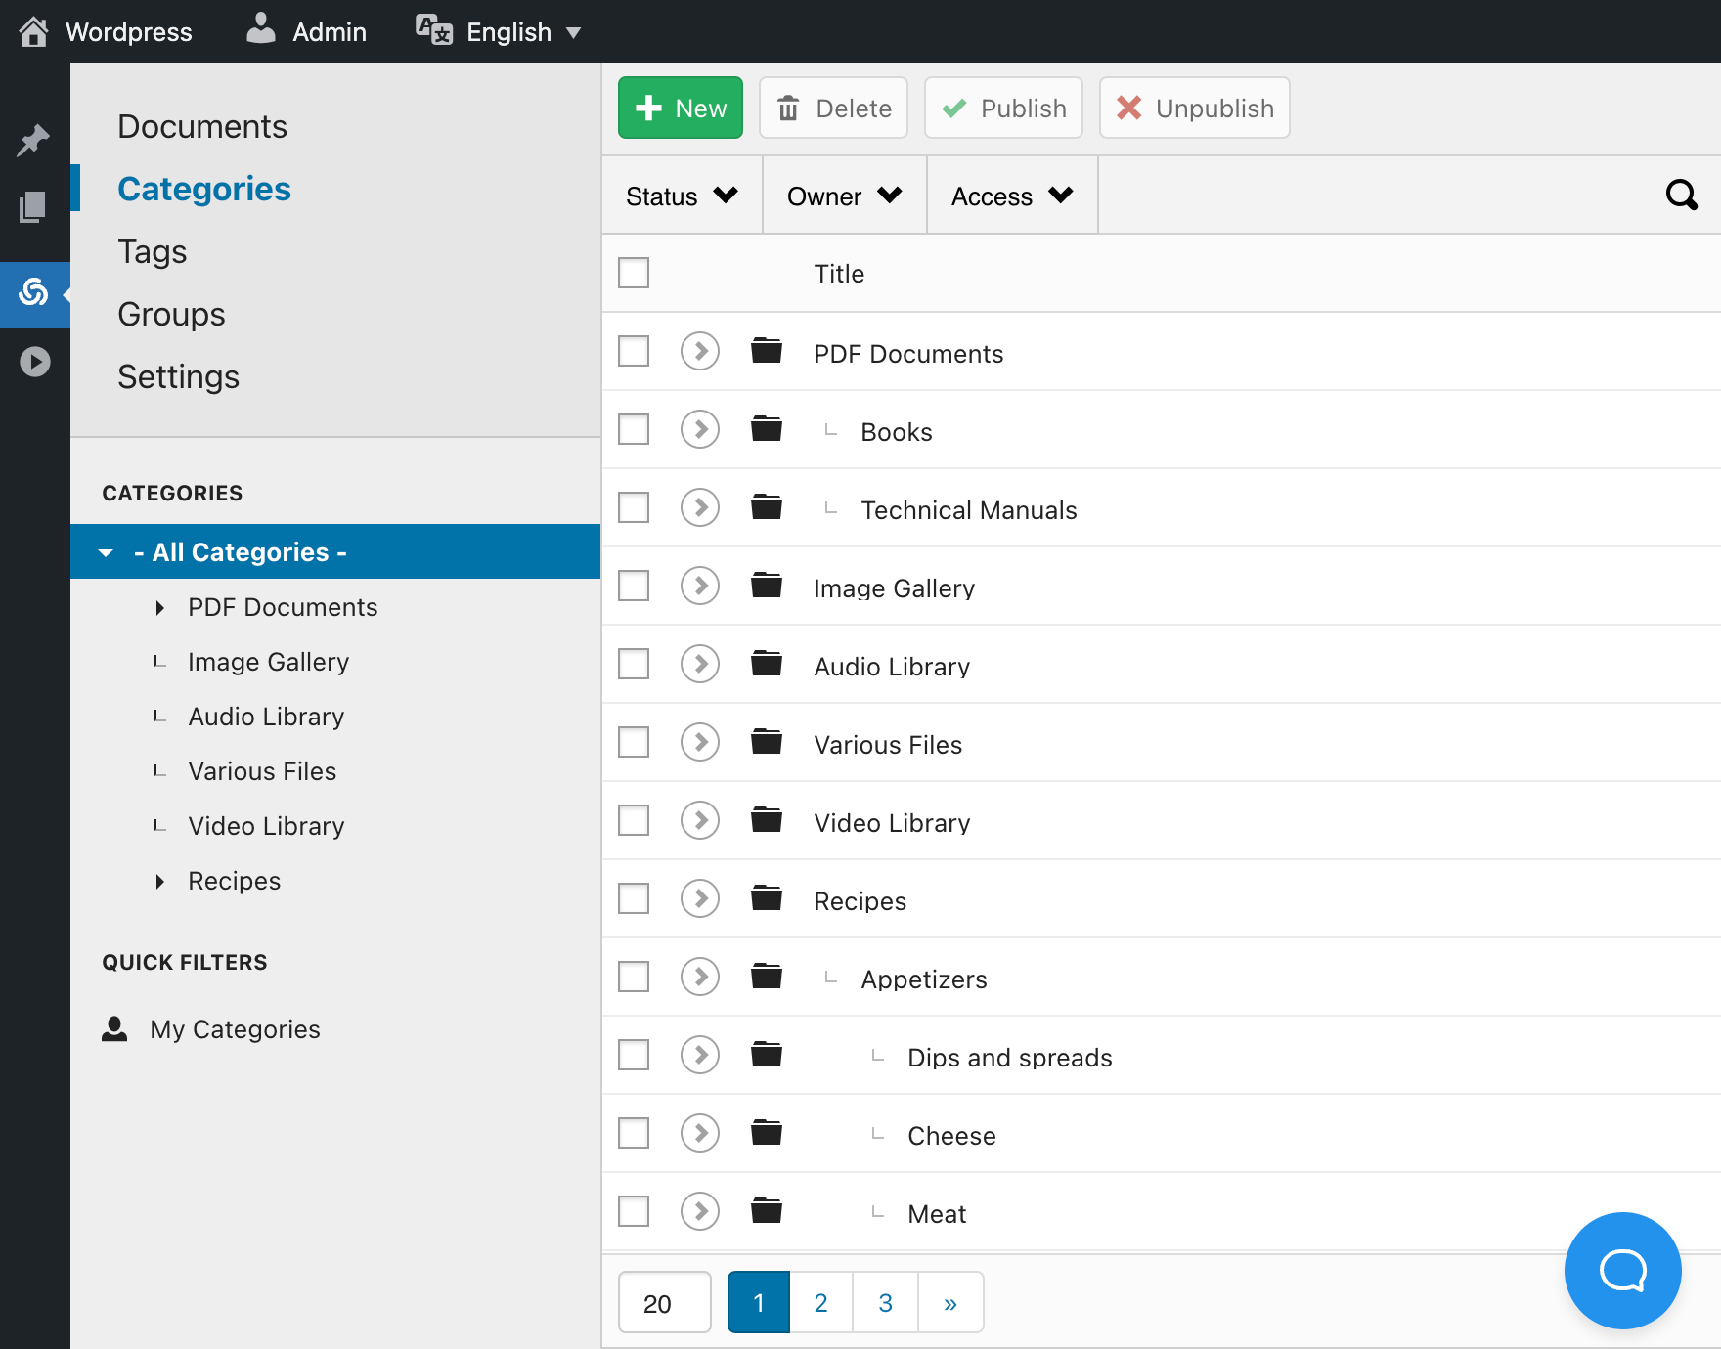The height and width of the screenshot is (1349, 1721).
Task: Click the arrow circle beside Books
Action: pos(700,429)
